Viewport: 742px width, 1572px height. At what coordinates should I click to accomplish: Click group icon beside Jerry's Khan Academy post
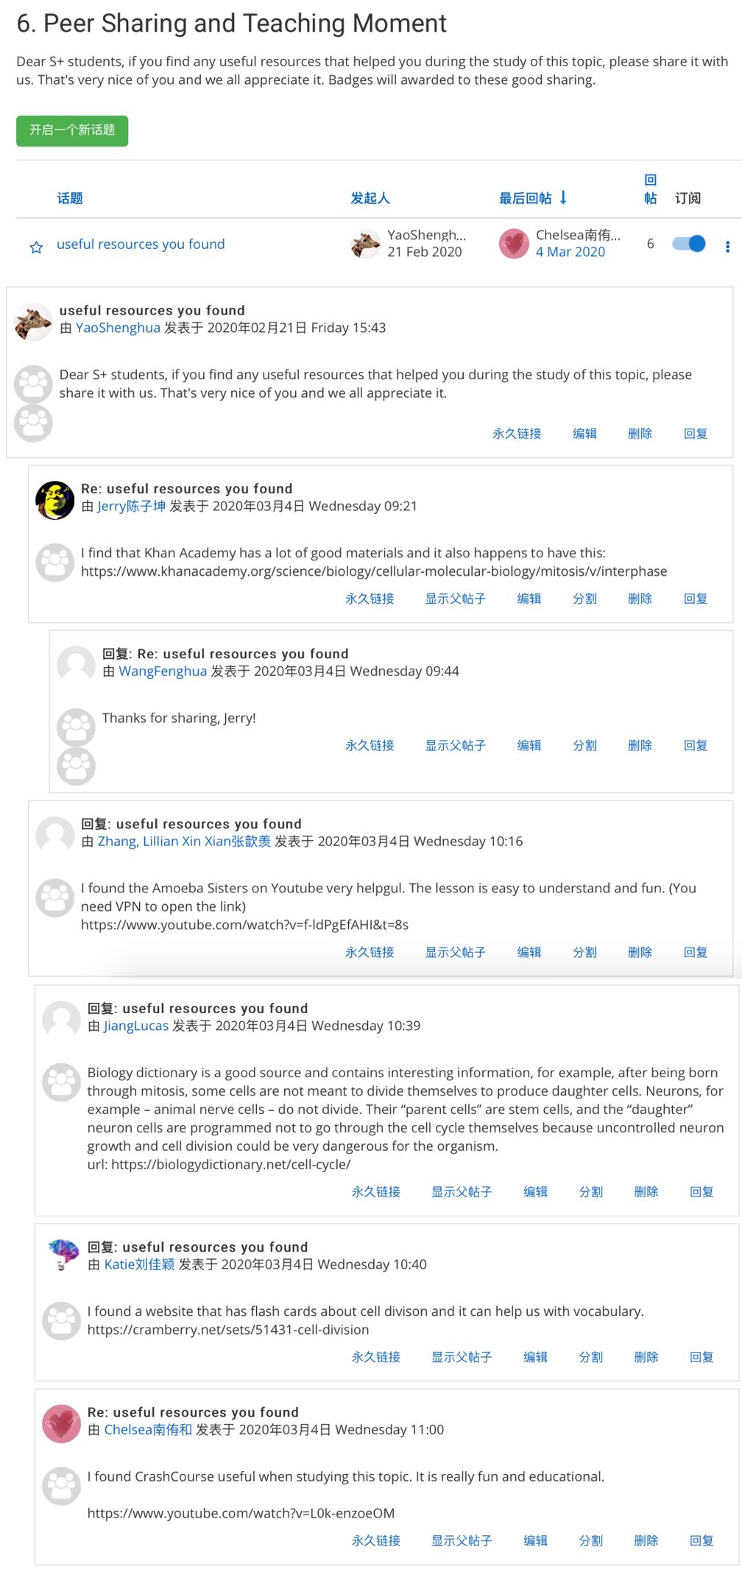tap(55, 563)
